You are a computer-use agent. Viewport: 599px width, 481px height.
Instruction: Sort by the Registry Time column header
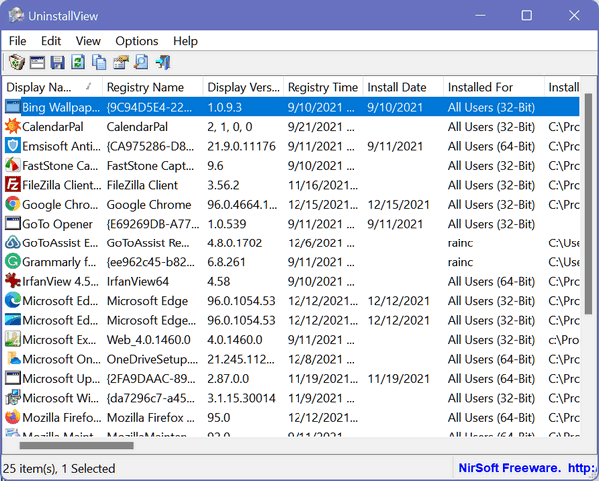tap(323, 87)
